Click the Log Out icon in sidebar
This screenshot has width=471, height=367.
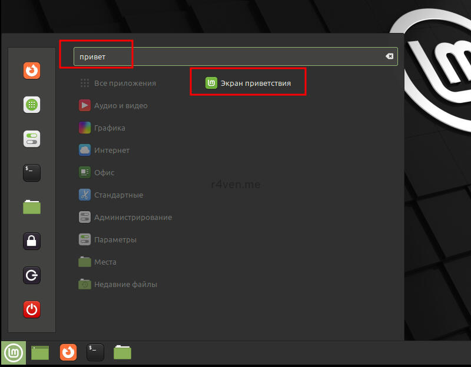tap(32, 275)
